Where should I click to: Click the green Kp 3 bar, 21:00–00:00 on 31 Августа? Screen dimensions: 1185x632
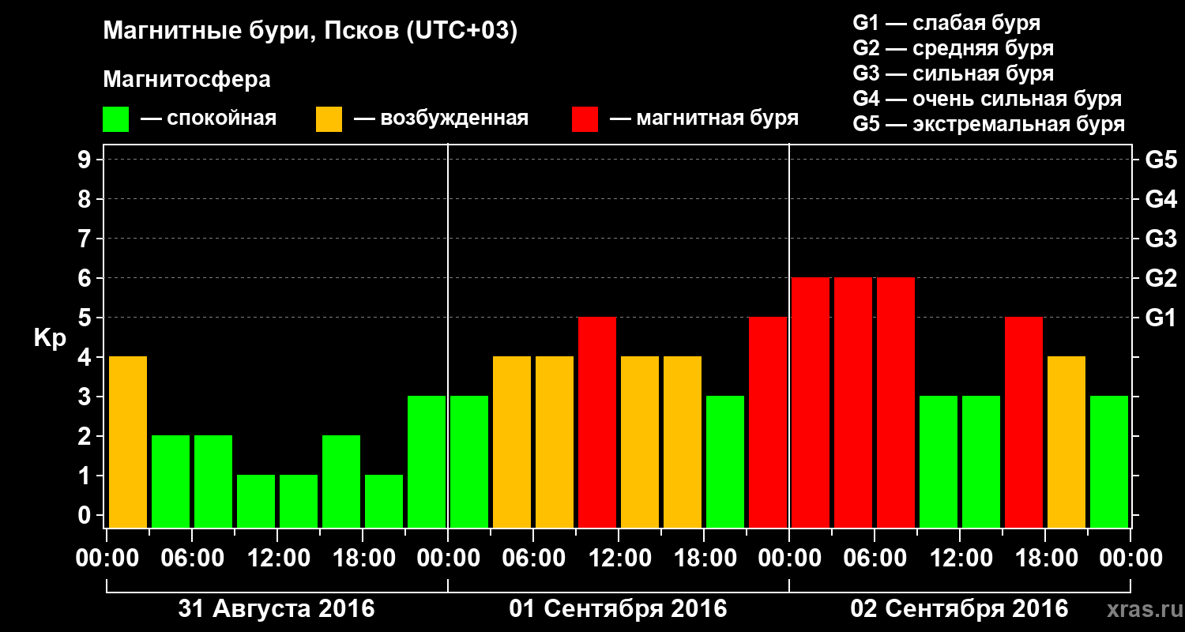point(427,461)
